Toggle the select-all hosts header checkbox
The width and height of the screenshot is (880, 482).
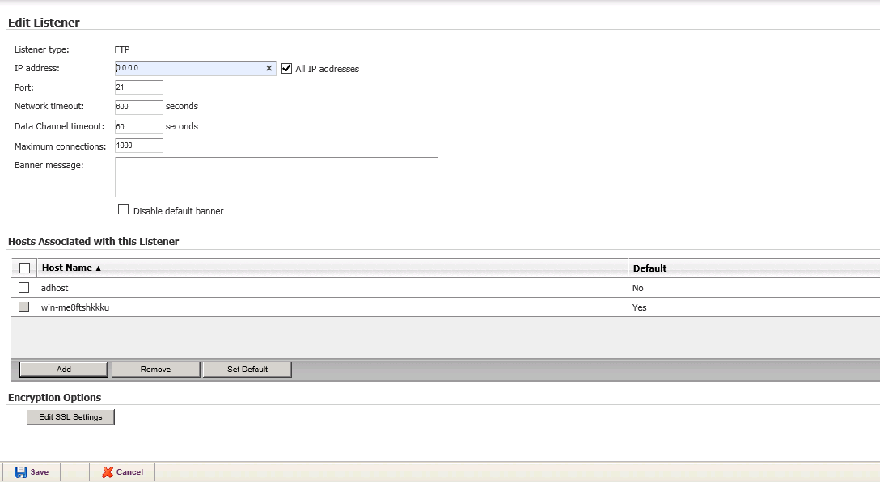(x=25, y=268)
